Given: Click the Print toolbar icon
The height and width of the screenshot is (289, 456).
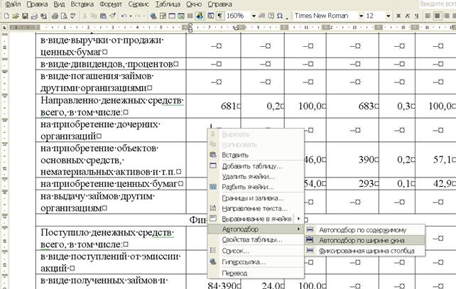Looking at the screenshot, I should click(55, 16).
